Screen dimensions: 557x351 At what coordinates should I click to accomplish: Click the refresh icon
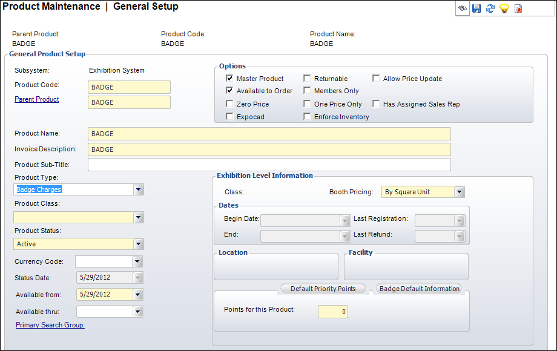coord(490,8)
